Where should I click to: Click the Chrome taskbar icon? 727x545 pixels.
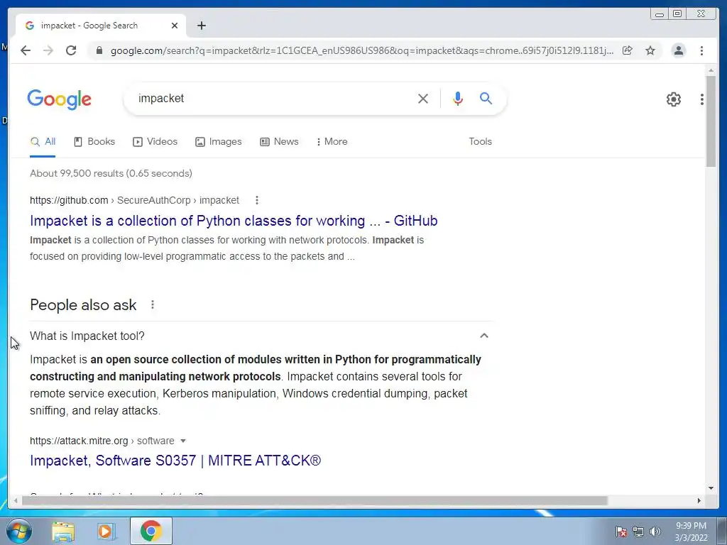point(151,531)
